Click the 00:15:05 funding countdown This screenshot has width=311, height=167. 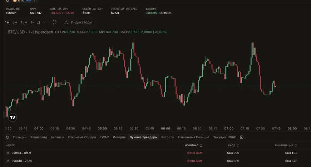coord(166,13)
